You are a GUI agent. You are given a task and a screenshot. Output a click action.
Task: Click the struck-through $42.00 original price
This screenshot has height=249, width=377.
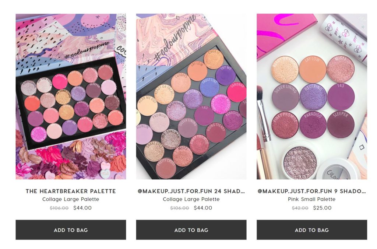300,208
